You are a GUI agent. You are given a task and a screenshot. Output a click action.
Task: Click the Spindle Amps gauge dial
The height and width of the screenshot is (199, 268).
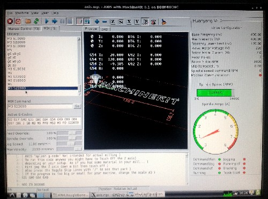[x=215, y=132]
